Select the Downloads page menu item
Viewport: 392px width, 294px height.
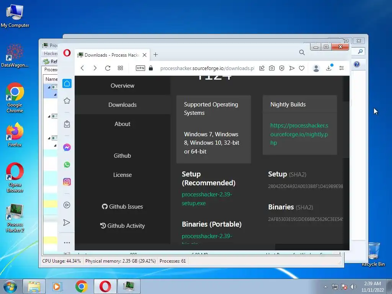(x=122, y=105)
